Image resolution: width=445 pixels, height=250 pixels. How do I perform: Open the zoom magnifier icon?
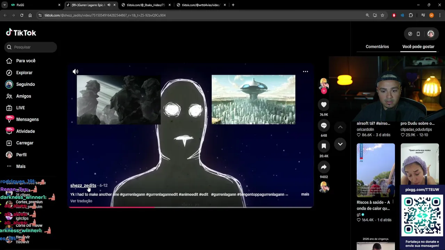click(x=367, y=15)
